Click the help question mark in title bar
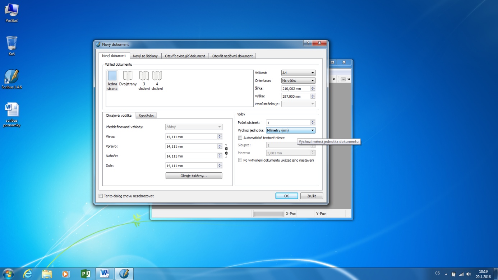The image size is (498, 280). point(308,43)
